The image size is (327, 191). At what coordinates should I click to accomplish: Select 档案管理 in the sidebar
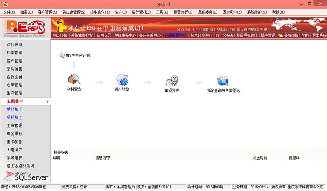pos(14,53)
